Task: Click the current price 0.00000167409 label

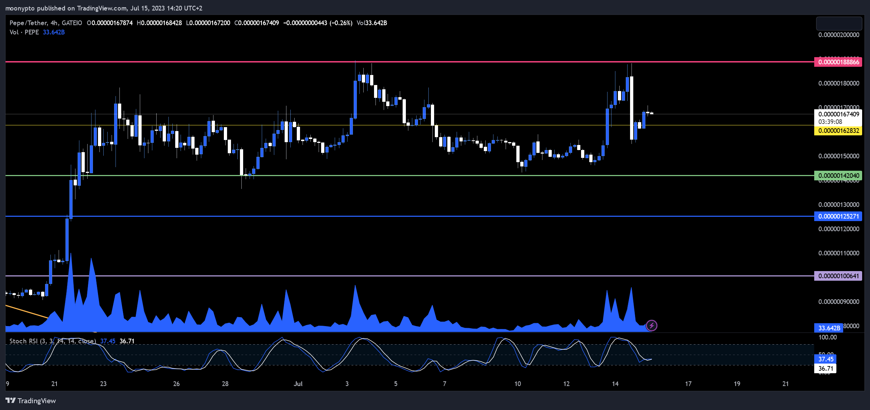Action: (x=838, y=114)
